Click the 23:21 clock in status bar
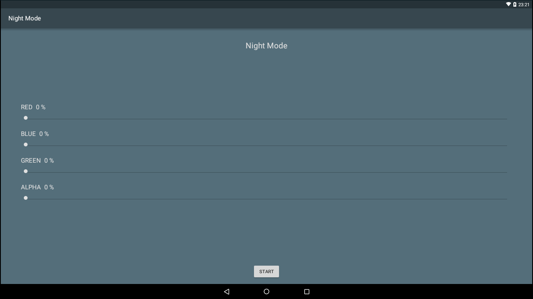 pyautogui.click(x=524, y=5)
